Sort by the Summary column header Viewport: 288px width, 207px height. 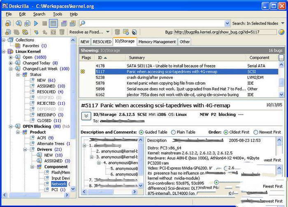(x=186, y=57)
